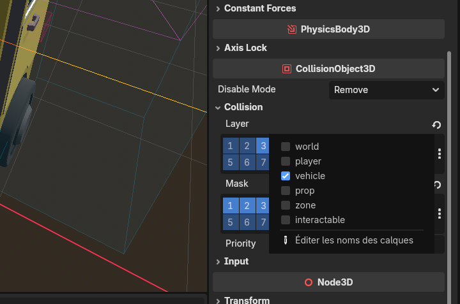Reset the Layer property with revert icon
Screen dimensions: 460x304
pos(436,125)
